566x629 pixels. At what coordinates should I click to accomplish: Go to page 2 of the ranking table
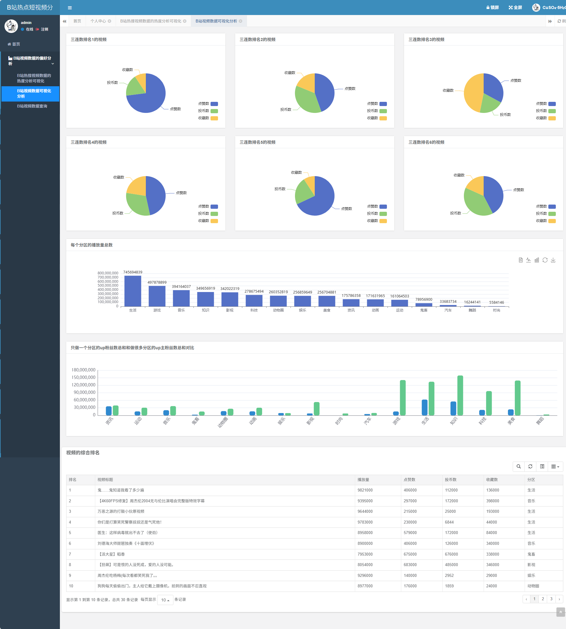tap(543, 599)
